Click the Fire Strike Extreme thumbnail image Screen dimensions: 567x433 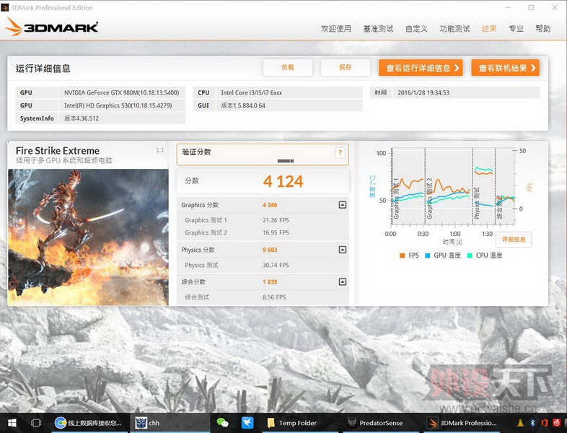click(88, 237)
